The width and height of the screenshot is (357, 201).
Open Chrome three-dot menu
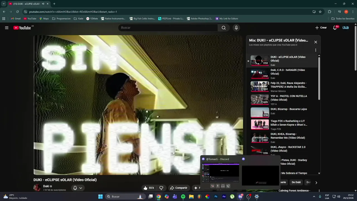coord(353,12)
